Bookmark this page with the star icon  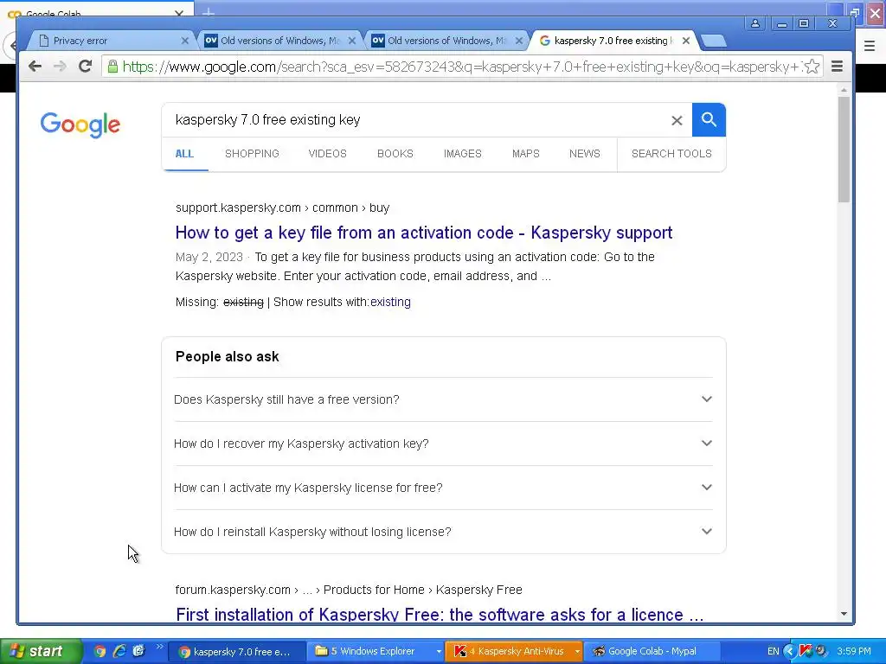812,67
